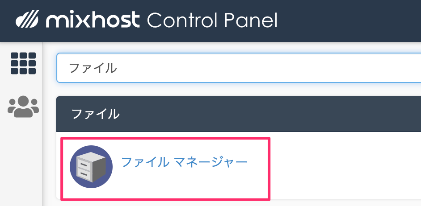Click the nine-square tools icon
The width and height of the screenshot is (421, 206).
pos(23,63)
